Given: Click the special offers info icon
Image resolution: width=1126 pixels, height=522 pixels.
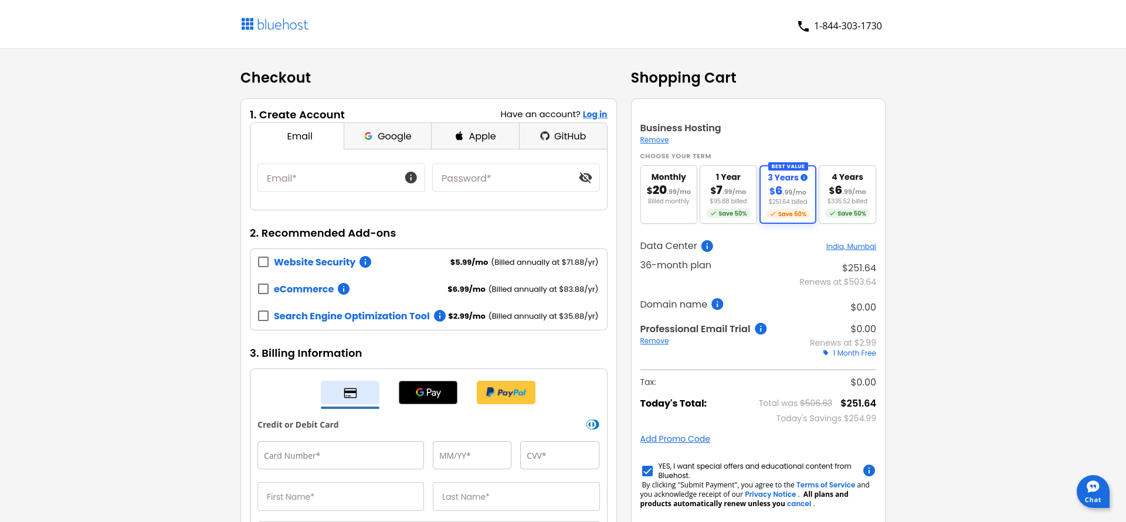Looking at the screenshot, I should coord(869,470).
